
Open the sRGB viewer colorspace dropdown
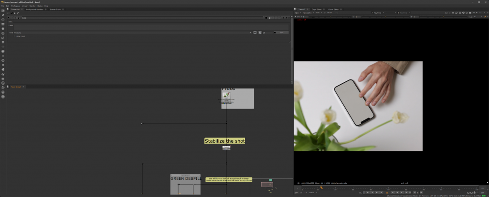331,13
